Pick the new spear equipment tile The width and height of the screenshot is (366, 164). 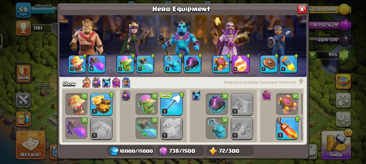coord(172,104)
